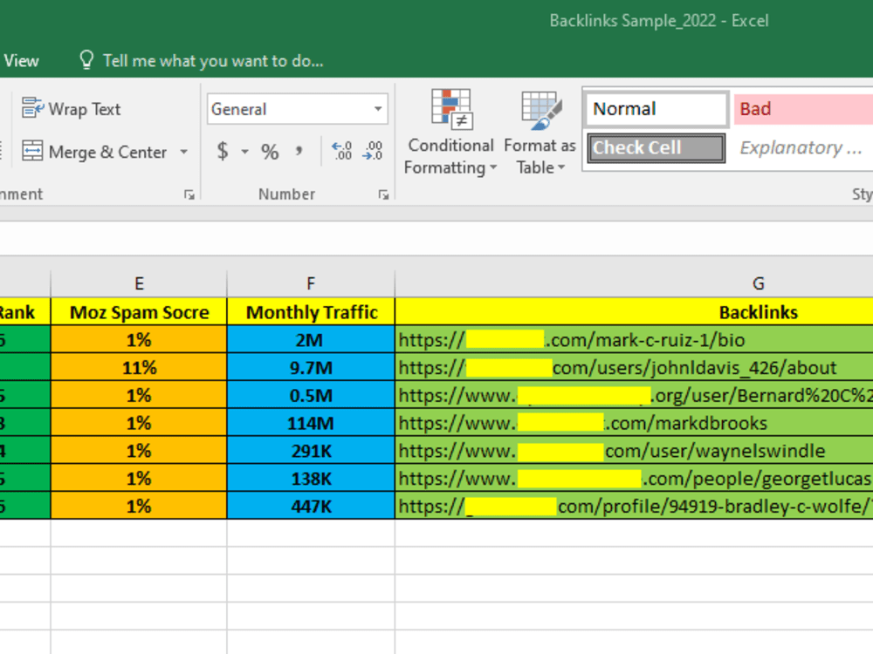The image size is (873, 654).
Task: Select the Monthly Traffic header cell
Action: point(312,312)
